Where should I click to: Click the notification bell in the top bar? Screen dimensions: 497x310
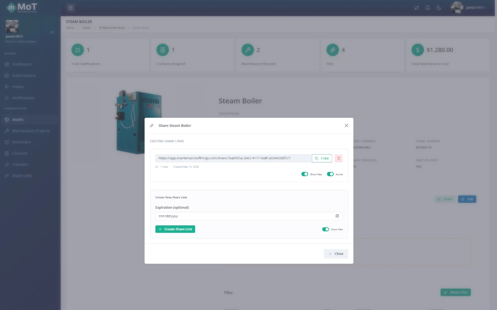tap(427, 7)
